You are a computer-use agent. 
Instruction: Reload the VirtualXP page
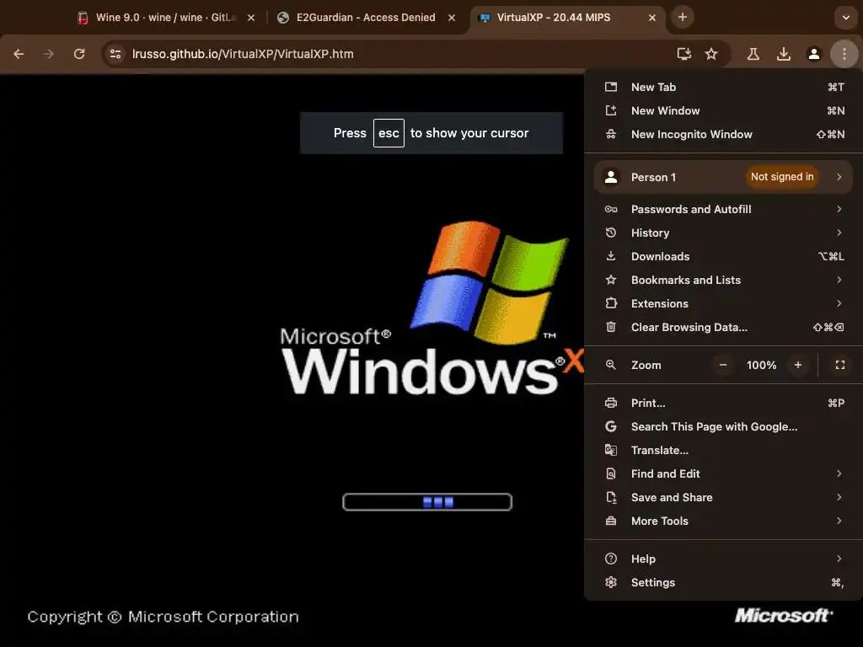79,54
